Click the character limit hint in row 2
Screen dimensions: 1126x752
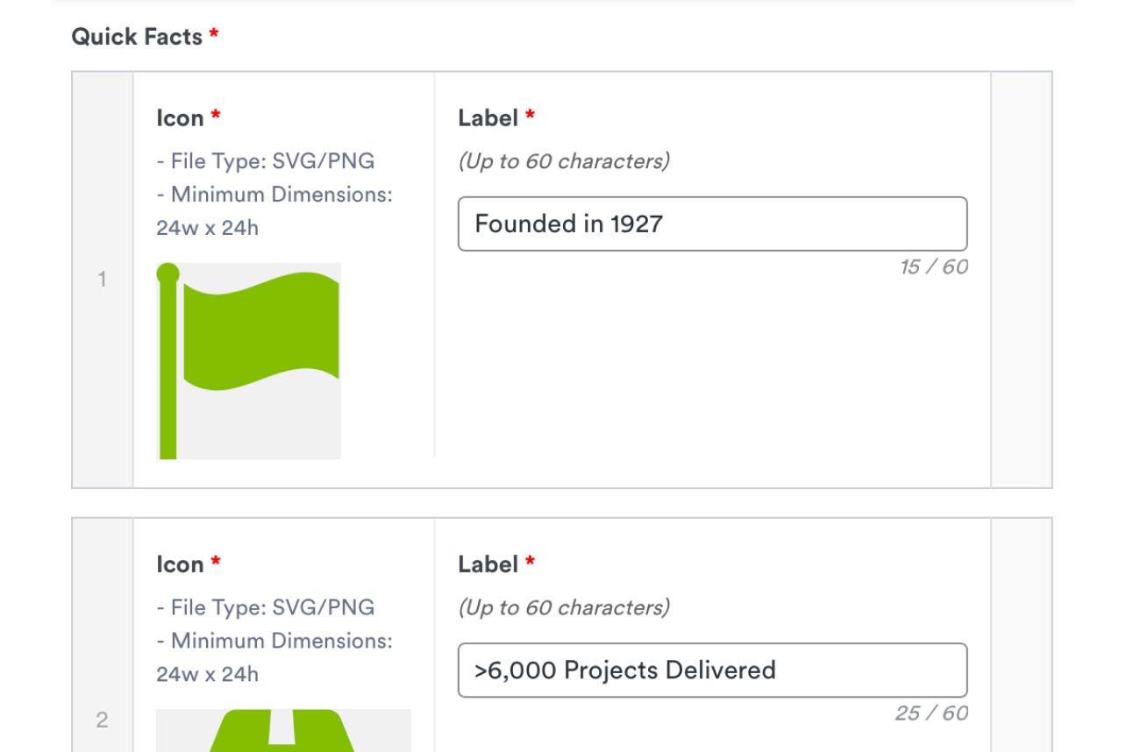563,607
